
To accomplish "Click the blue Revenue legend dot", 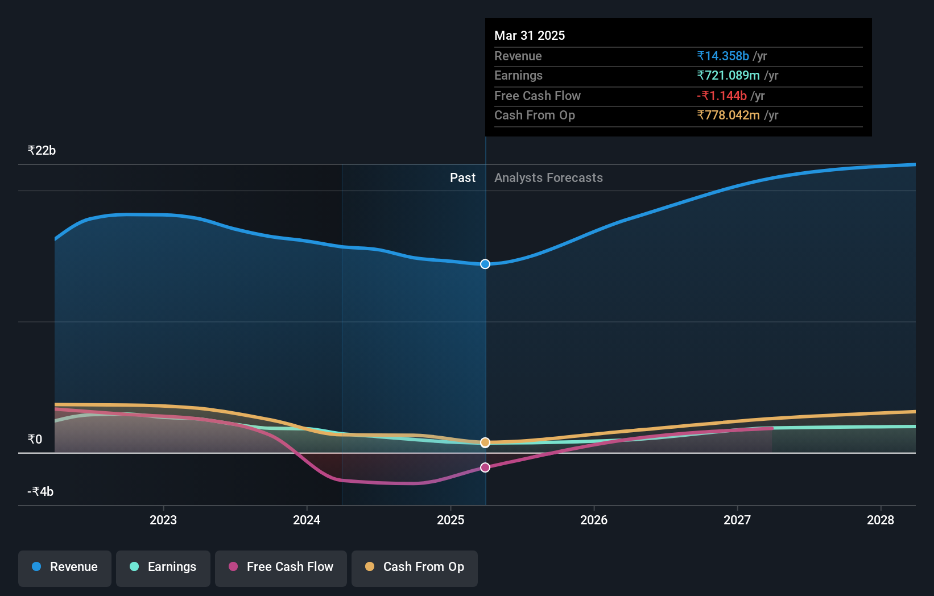I will click(x=36, y=566).
